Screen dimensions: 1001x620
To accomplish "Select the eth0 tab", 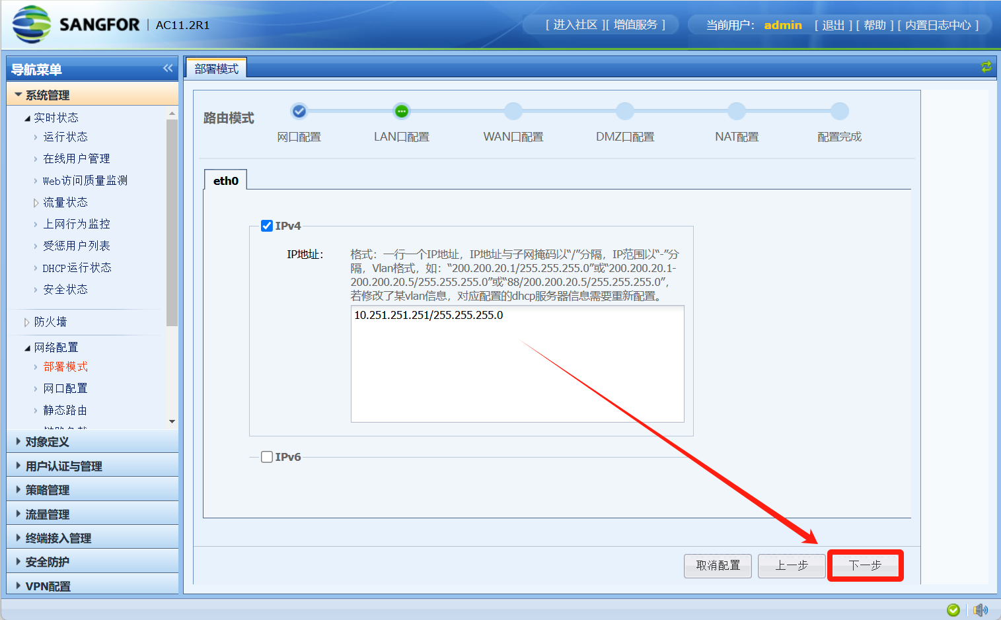I will (x=225, y=181).
